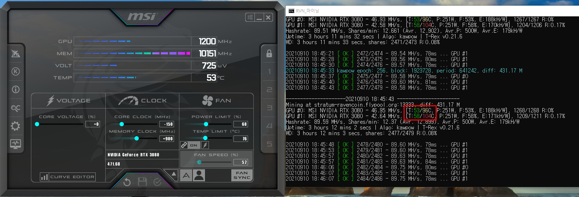579x197 pixels.
Task: Toggle temperature priority lightning icon
Action: (205, 145)
